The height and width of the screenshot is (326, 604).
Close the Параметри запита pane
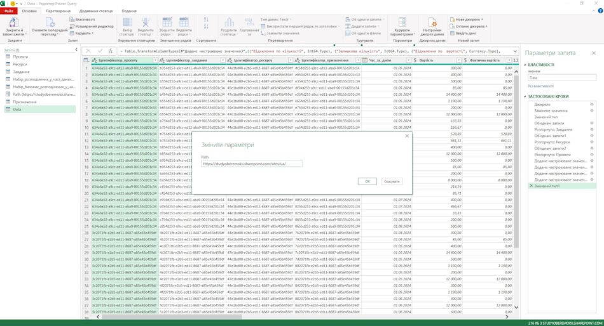click(x=594, y=53)
